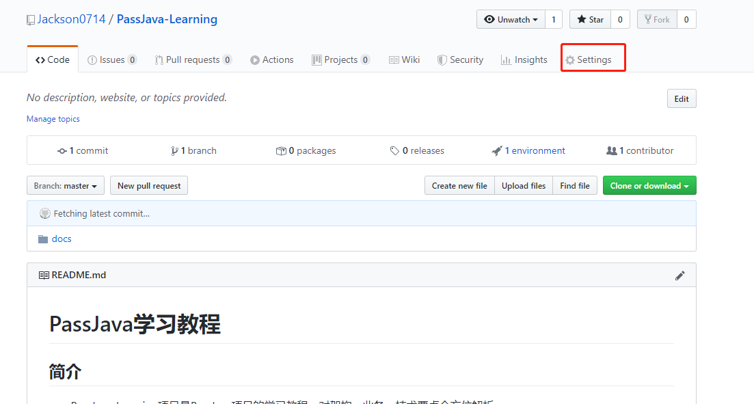754x404 pixels.
Task: Switch to the Insights tab
Action: click(x=524, y=59)
